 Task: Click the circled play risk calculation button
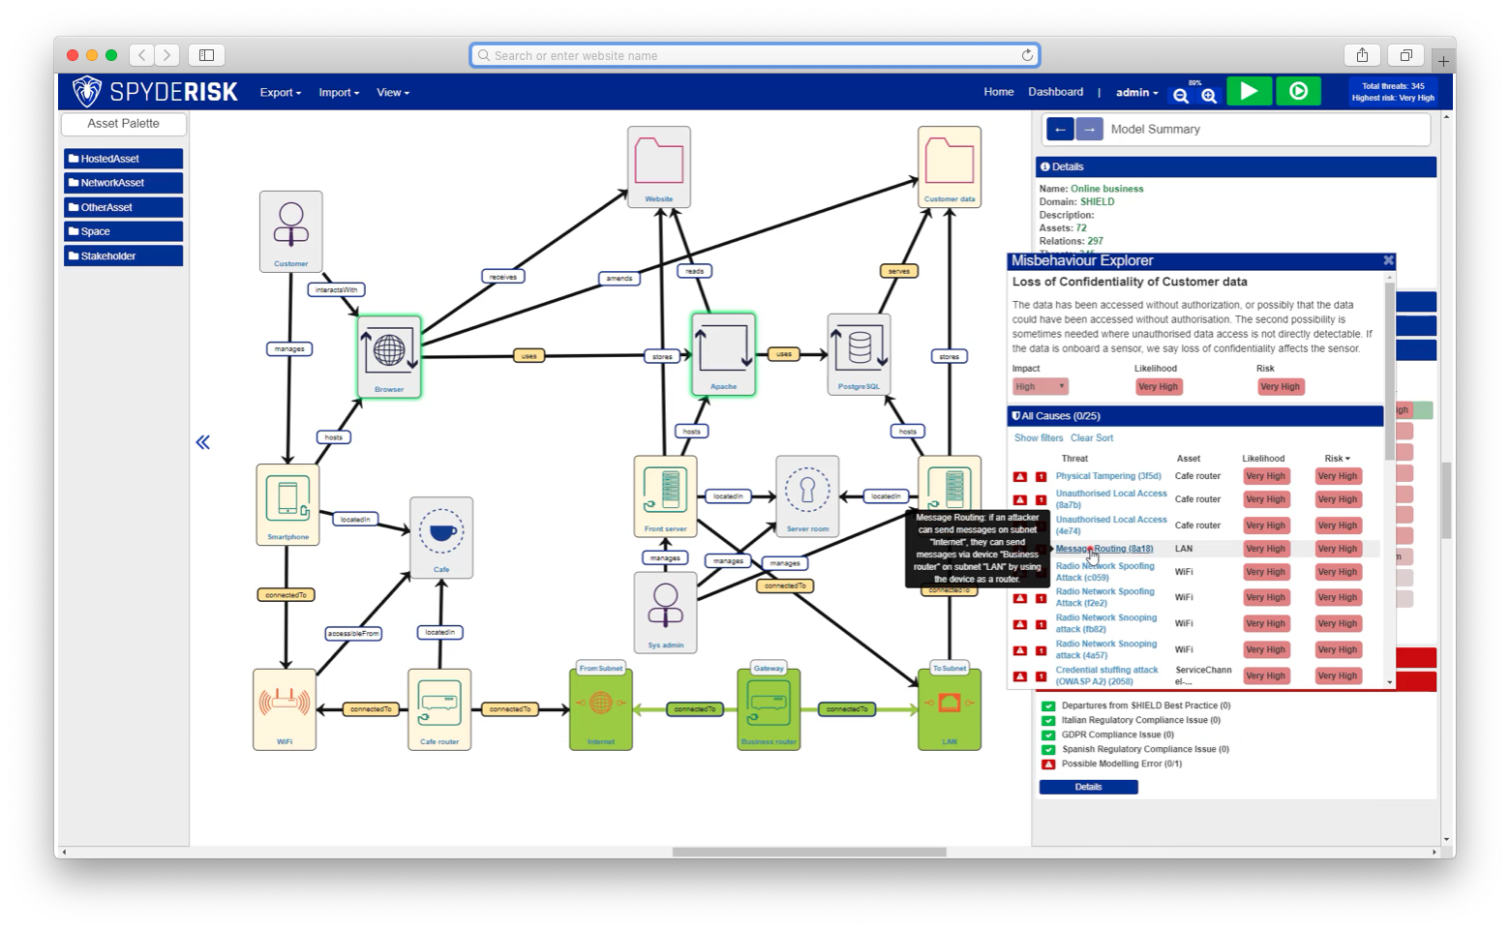click(x=1298, y=91)
